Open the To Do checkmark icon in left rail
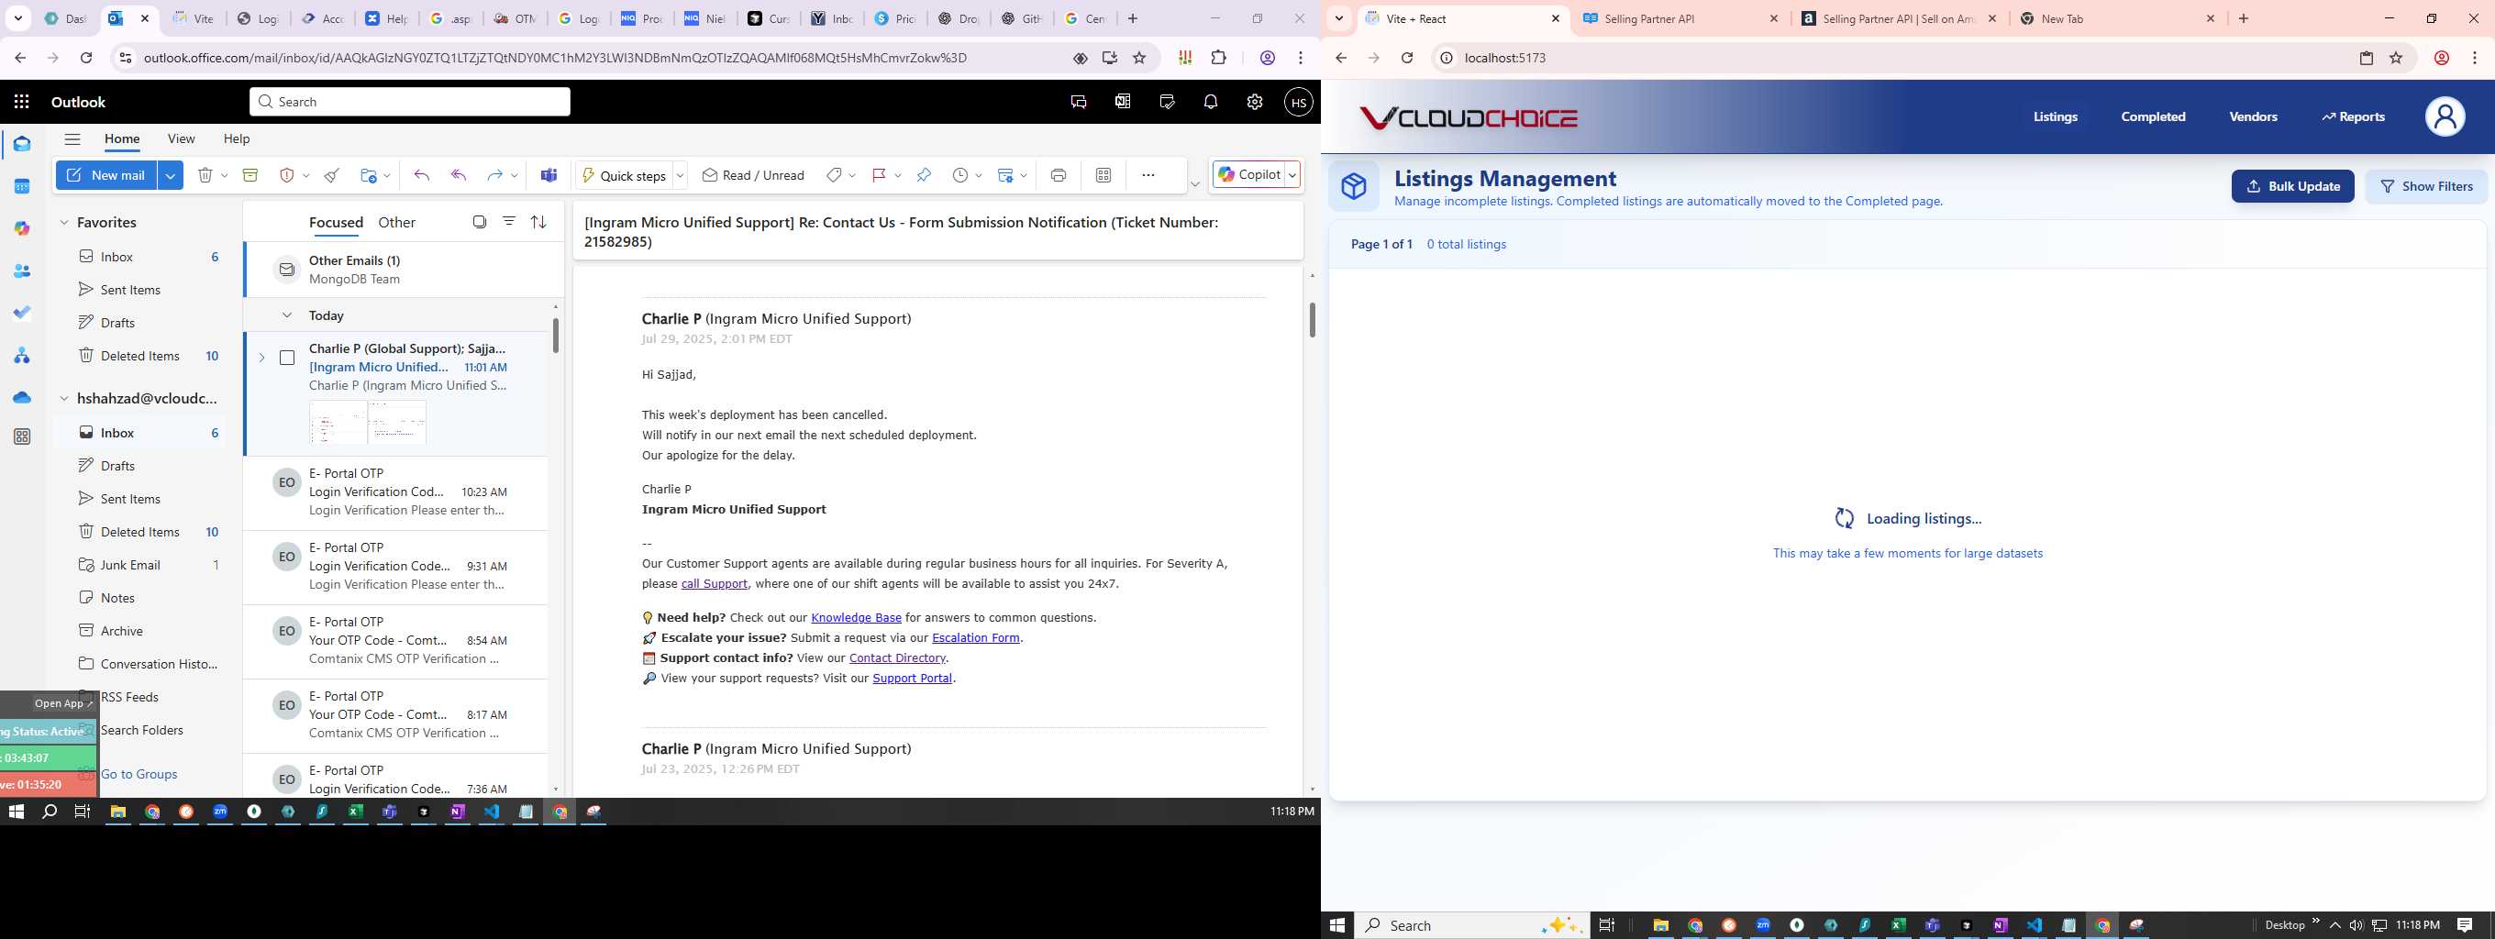This screenshot has width=2495, height=939. click(21, 313)
